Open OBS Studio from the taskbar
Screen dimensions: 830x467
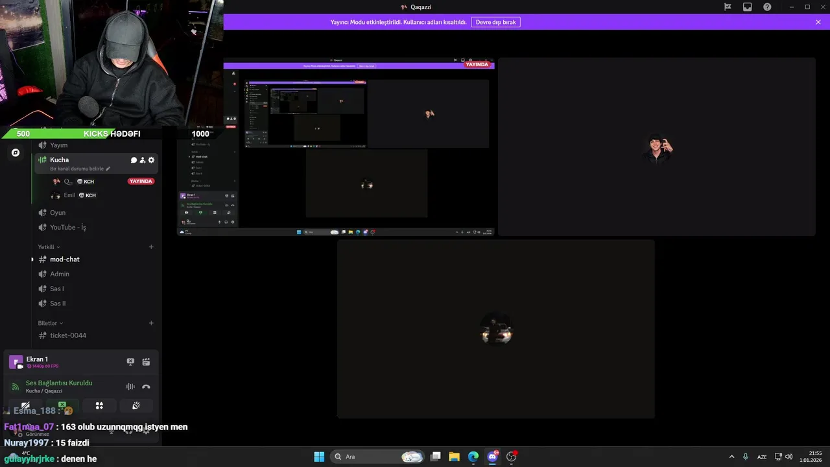pyautogui.click(x=511, y=457)
